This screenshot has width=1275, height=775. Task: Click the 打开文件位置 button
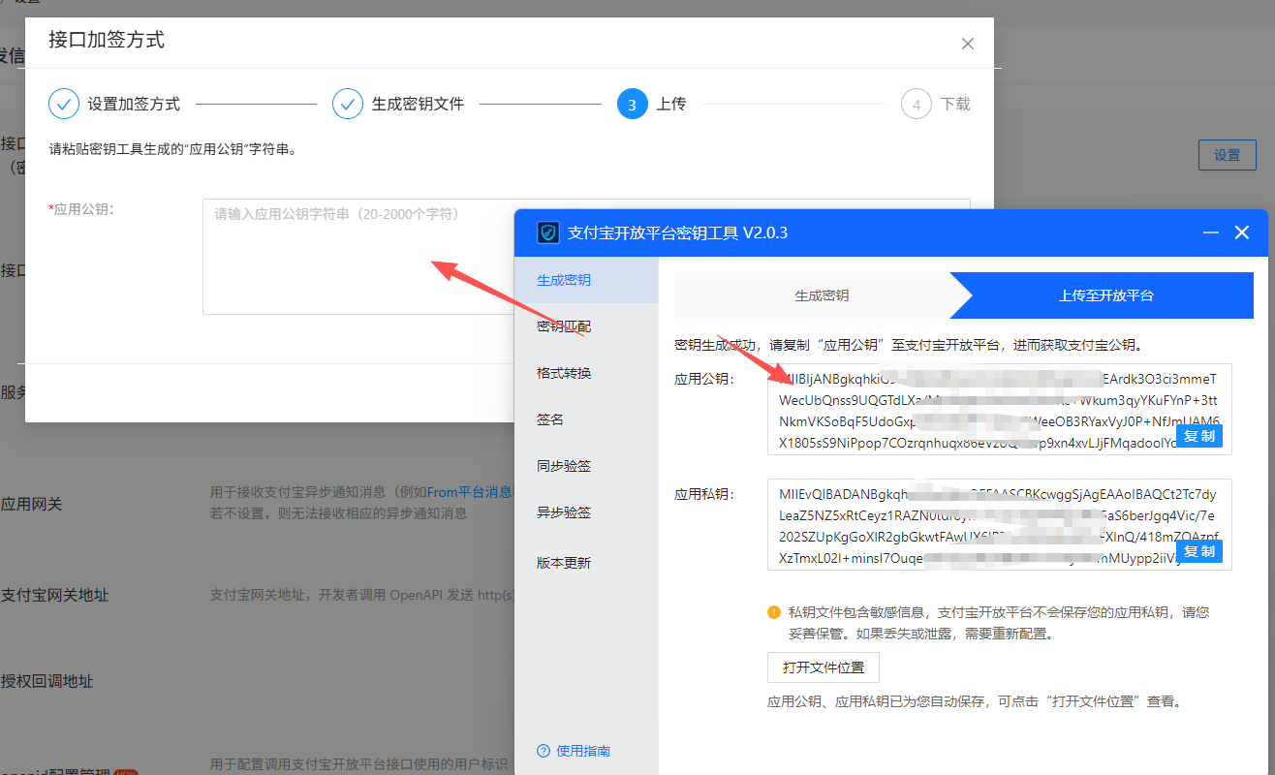(823, 668)
